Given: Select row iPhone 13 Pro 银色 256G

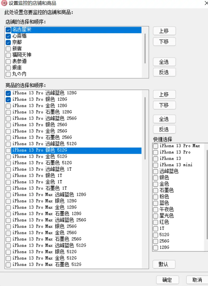Looking at the screenshot, I should 73,125.
